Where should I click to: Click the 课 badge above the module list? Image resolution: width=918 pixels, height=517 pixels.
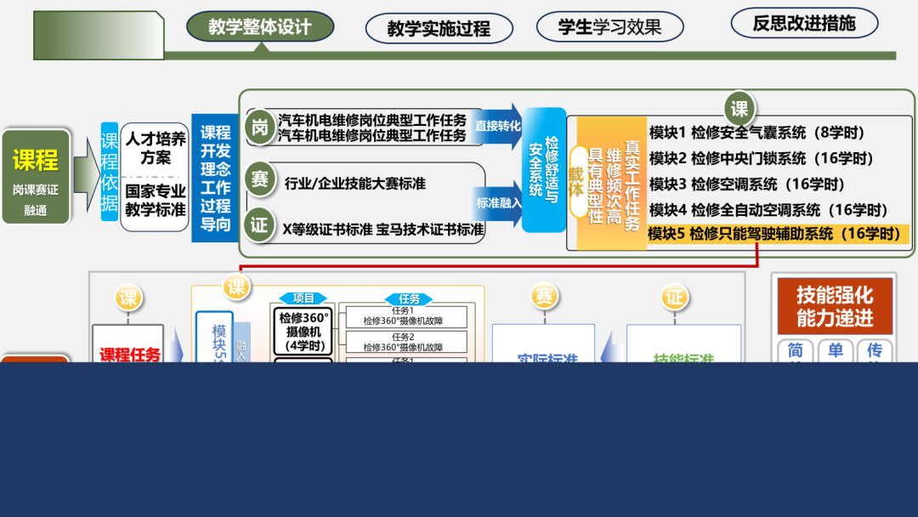pos(739,109)
